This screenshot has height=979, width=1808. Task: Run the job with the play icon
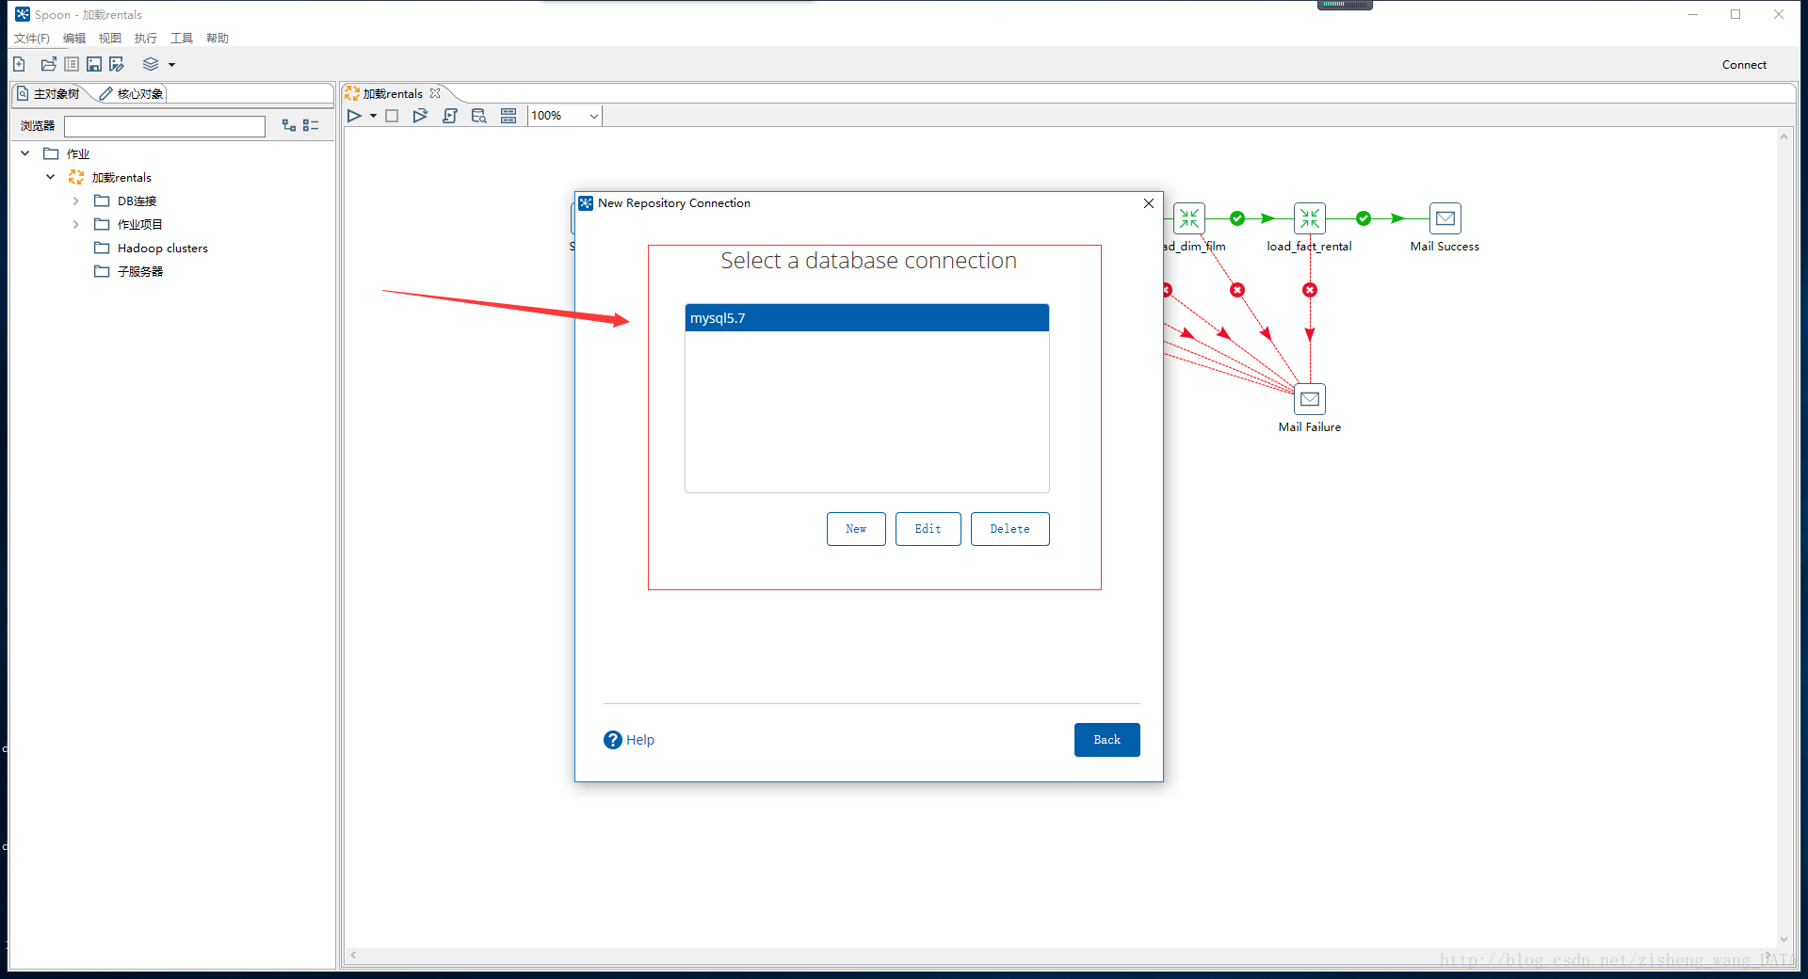point(354,116)
